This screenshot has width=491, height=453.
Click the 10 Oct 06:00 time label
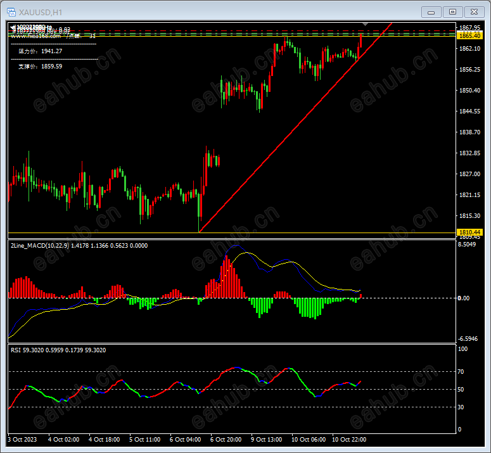tap(309, 440)
